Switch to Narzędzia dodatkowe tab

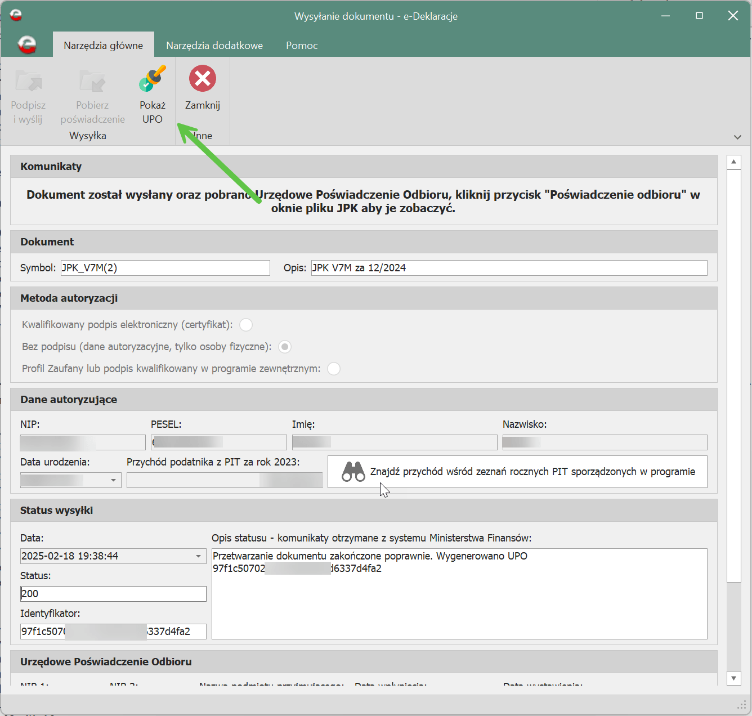point(214,46)
